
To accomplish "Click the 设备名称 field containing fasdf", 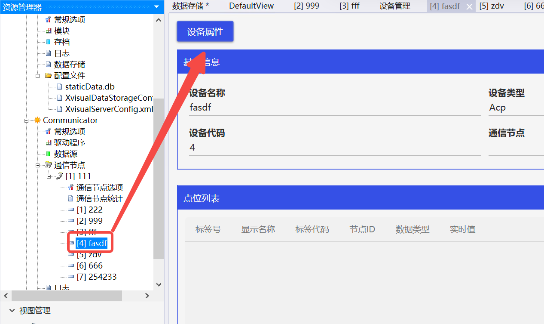I will click(335, 108).
